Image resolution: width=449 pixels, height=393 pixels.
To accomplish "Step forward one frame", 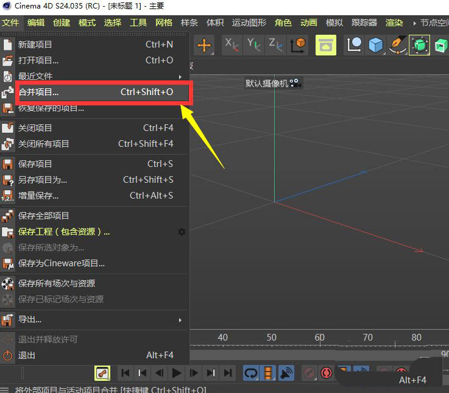I will tap(194, 373).
